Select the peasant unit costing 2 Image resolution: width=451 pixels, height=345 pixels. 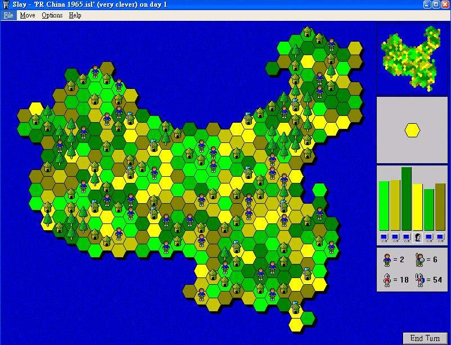[x=387, y=260]
